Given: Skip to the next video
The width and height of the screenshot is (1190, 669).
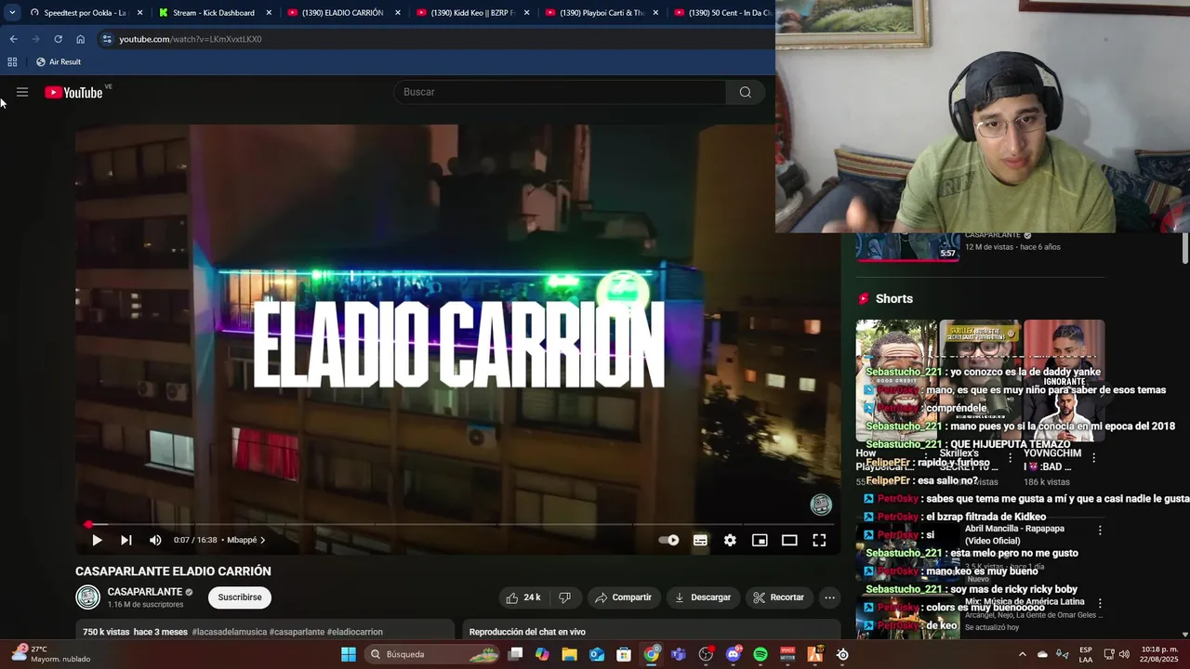Looking at the screenshot, I should coord(126,540).
